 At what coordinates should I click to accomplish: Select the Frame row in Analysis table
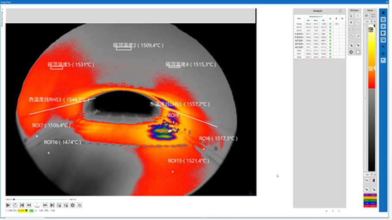319,24
